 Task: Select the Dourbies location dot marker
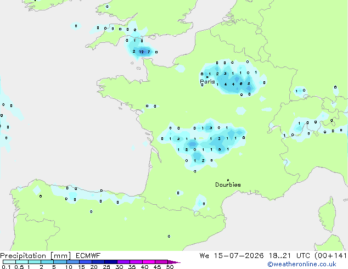tap(228, 180)
